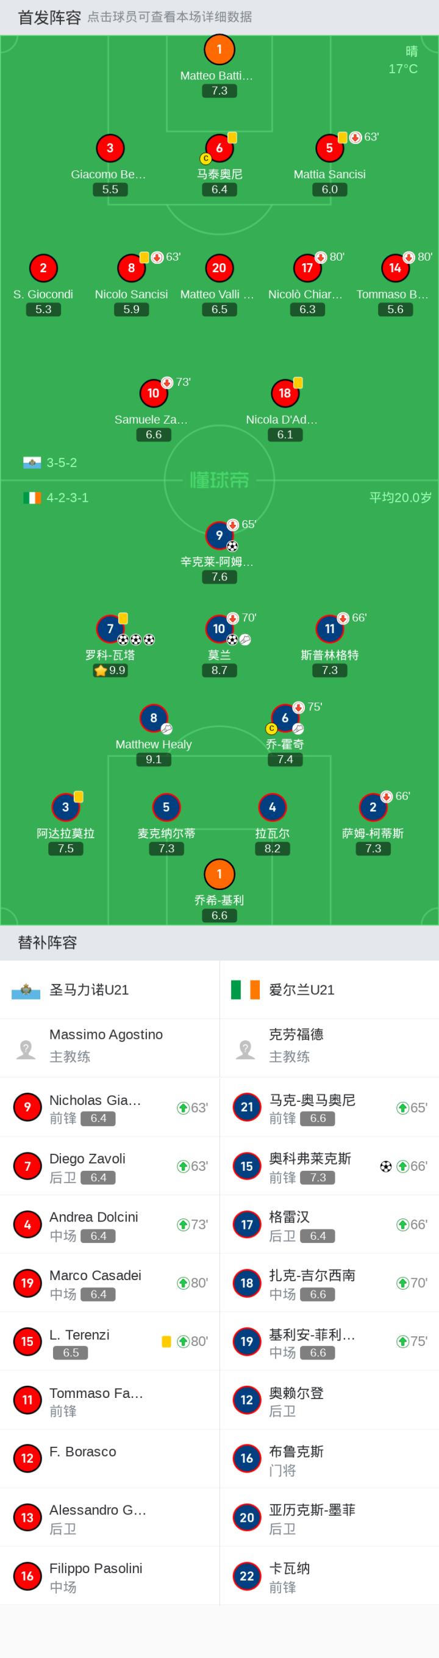Select number 4 拉瓦尔 defender icon
This screenshot has width=439, height=1658.
pyautogui.click(x=273, y=807)
